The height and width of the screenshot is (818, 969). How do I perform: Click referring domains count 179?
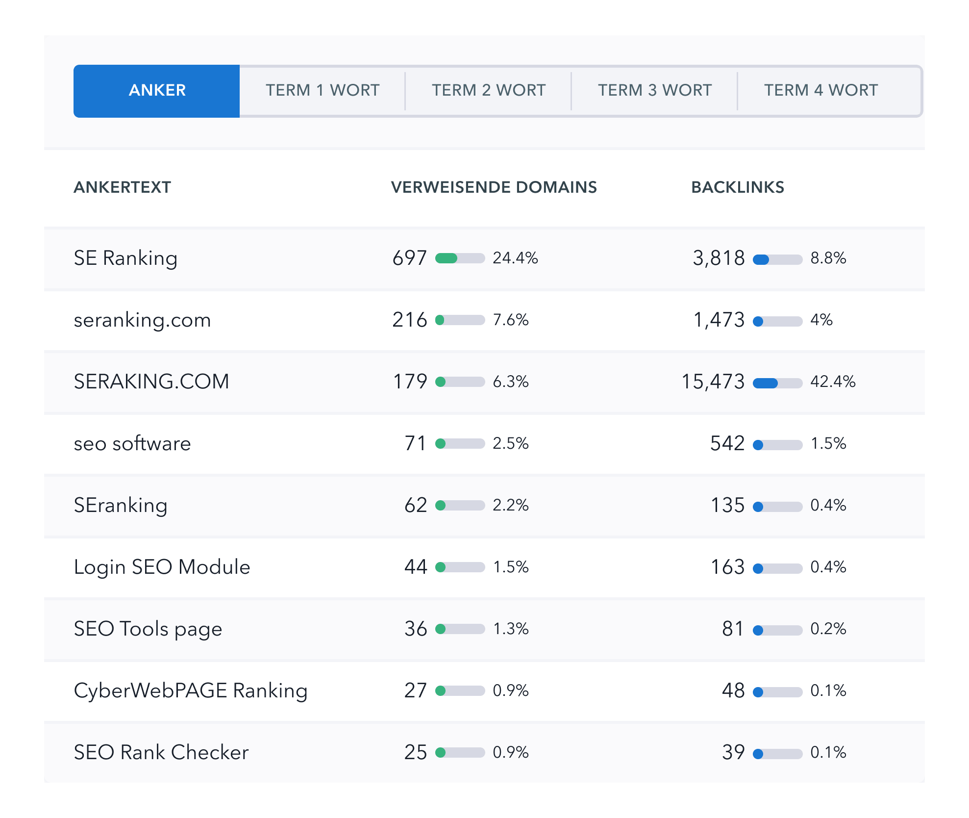(410, 382)
